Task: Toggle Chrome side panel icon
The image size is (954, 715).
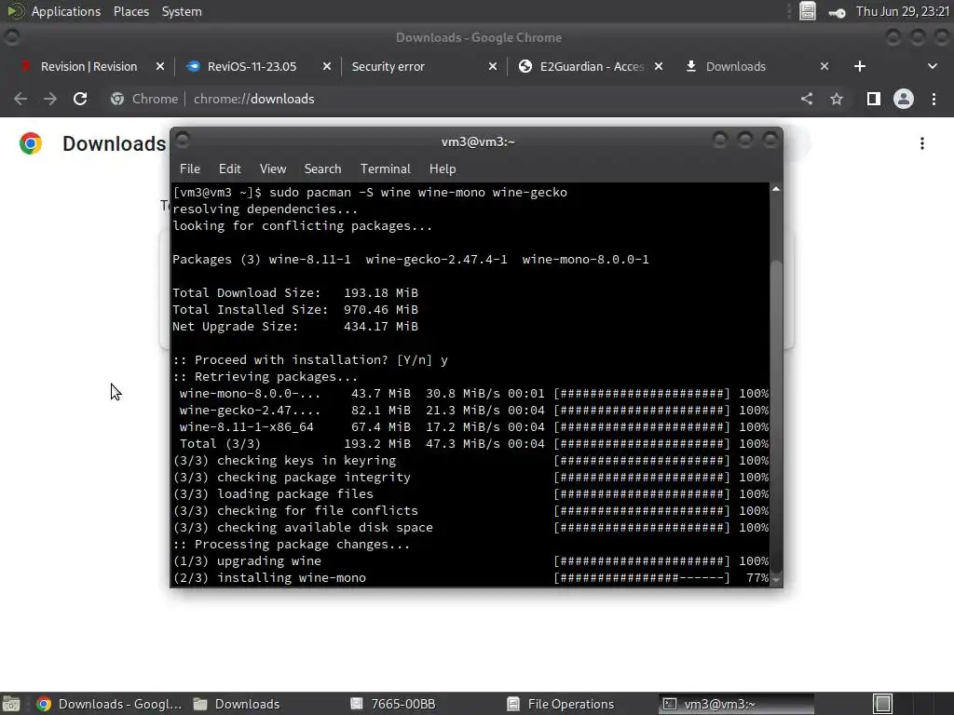Action: coord(874,99)
